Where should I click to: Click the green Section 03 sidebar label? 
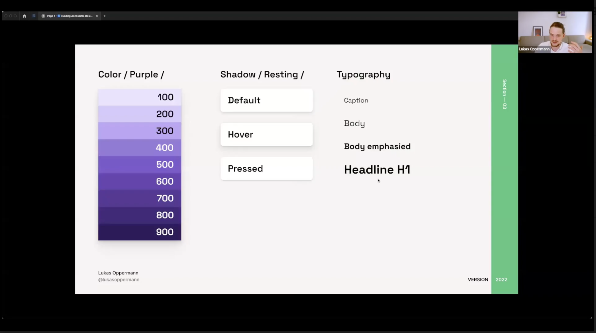(x=505, y=94)
